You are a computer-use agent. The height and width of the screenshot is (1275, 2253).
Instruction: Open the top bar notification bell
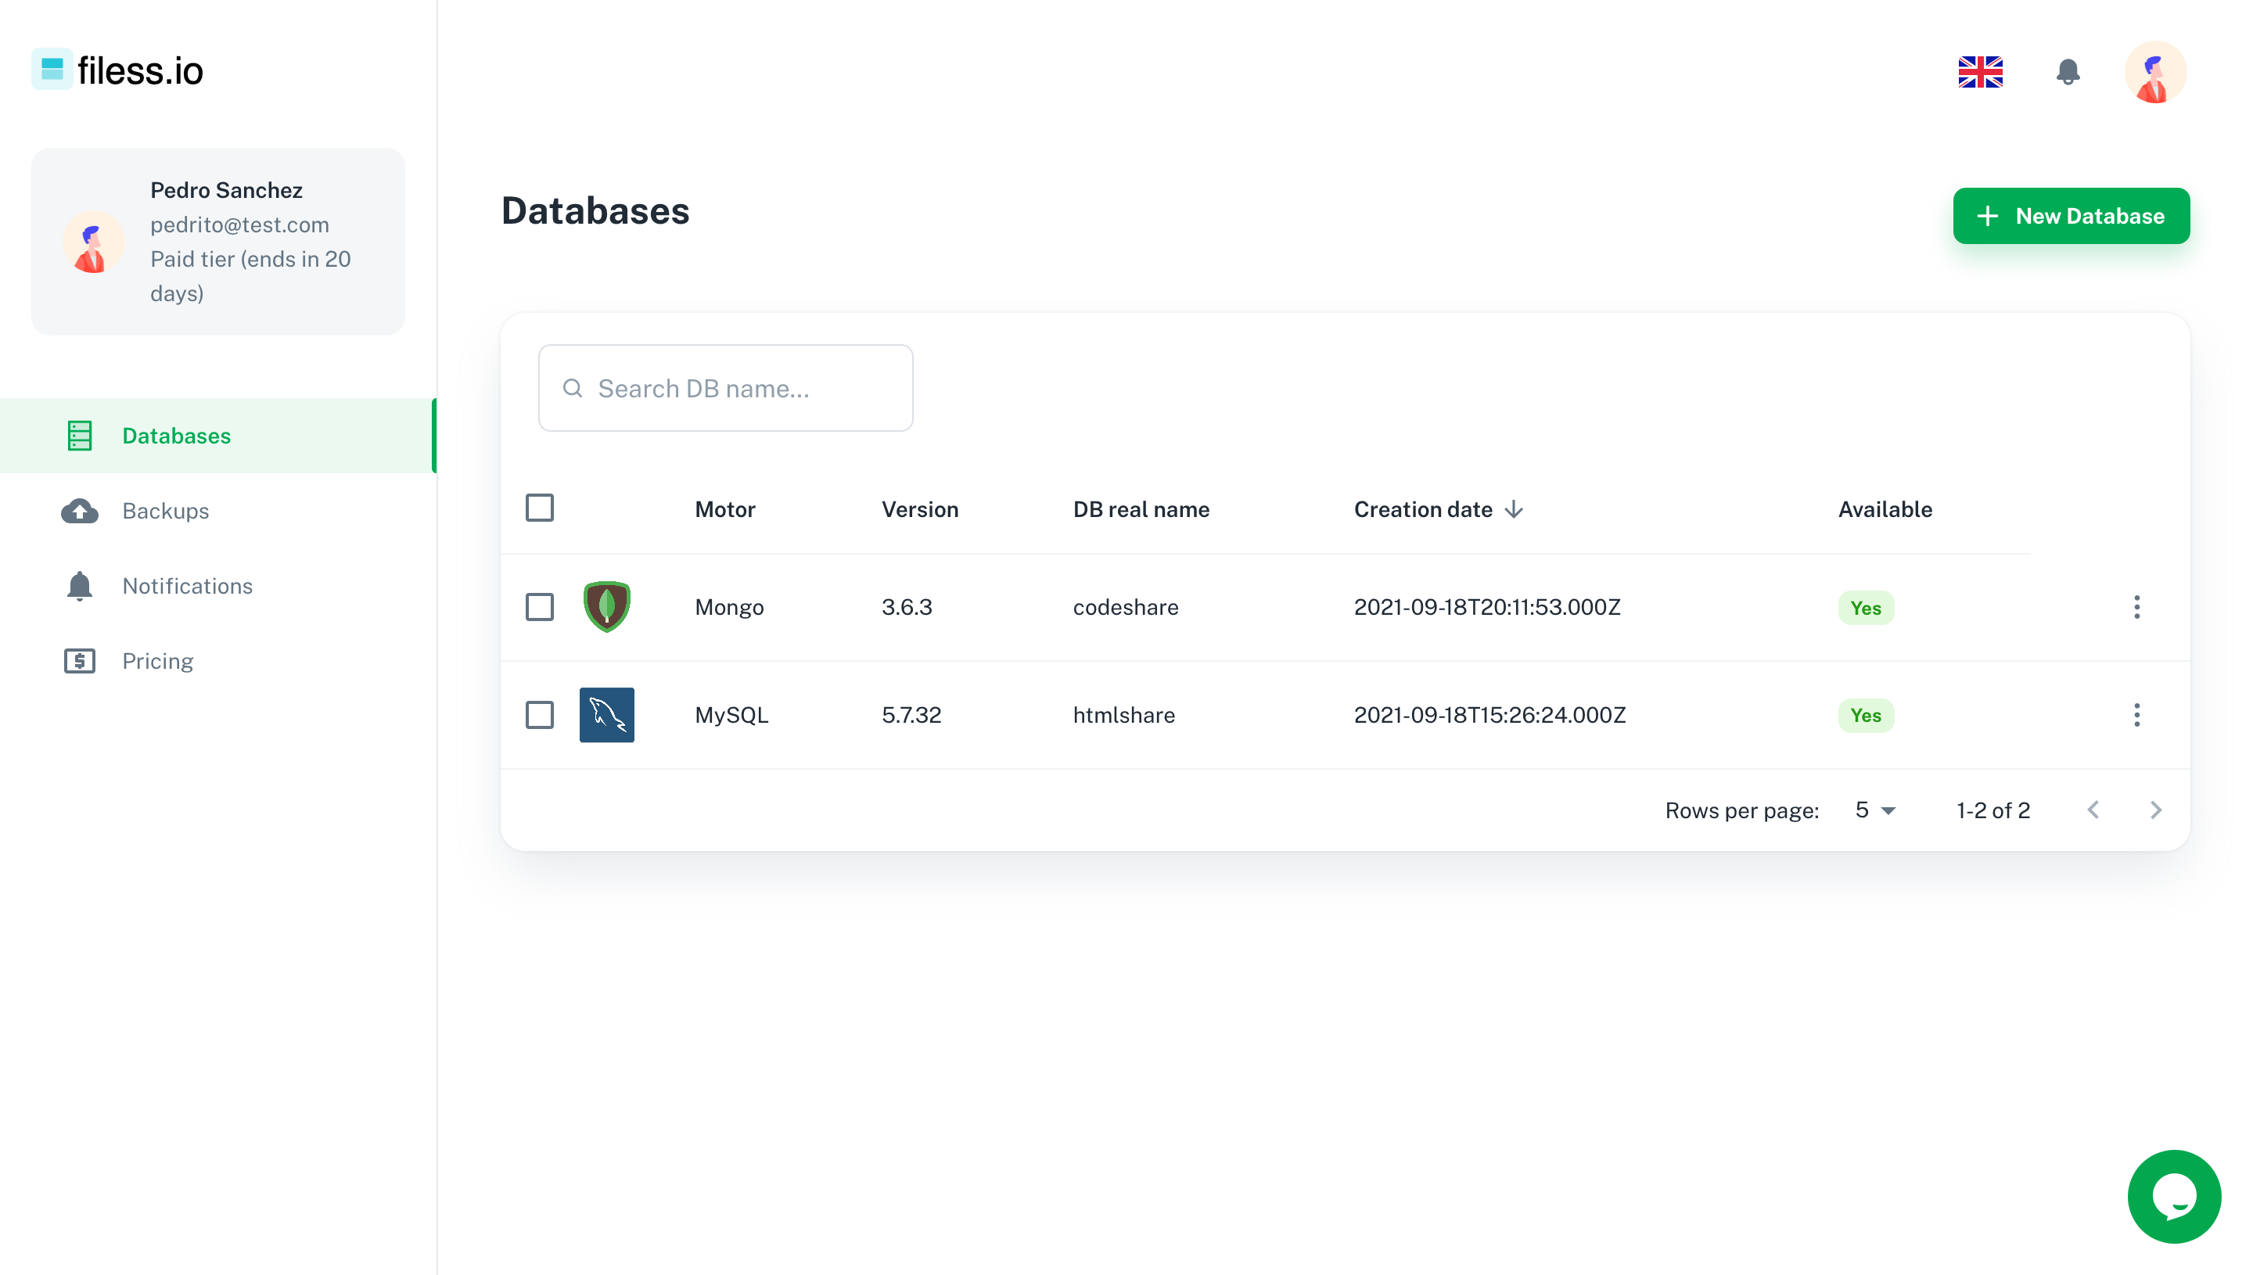click(2068, 72)
